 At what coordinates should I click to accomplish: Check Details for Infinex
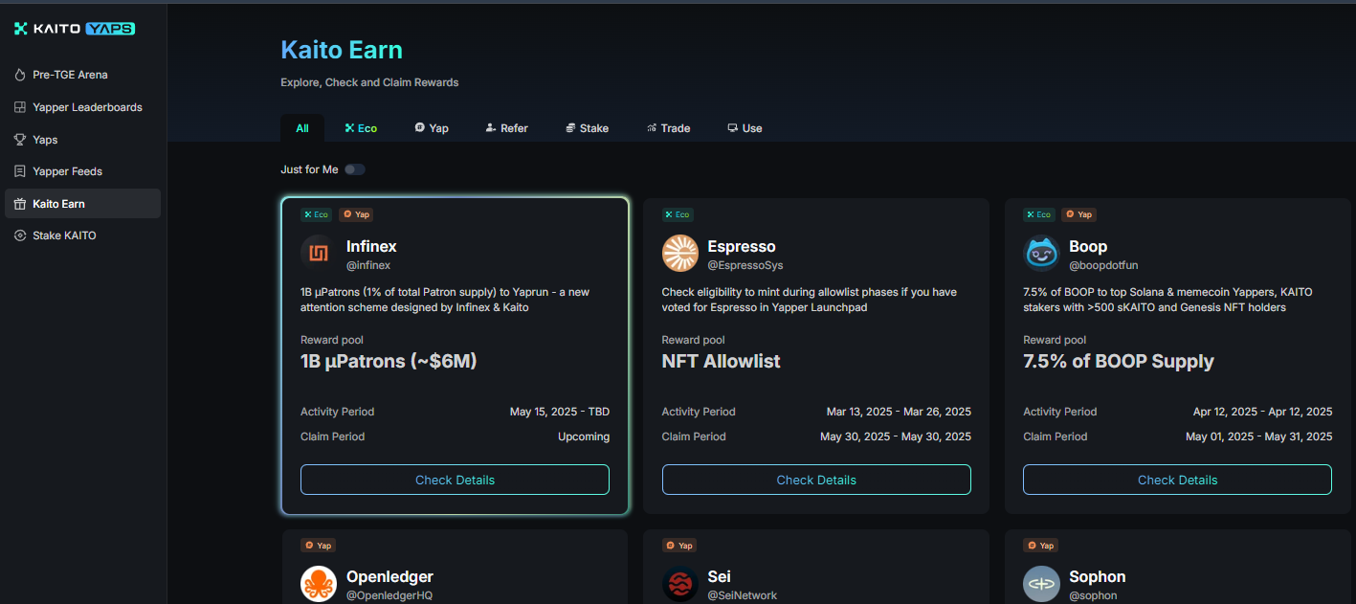pos(455,480)
